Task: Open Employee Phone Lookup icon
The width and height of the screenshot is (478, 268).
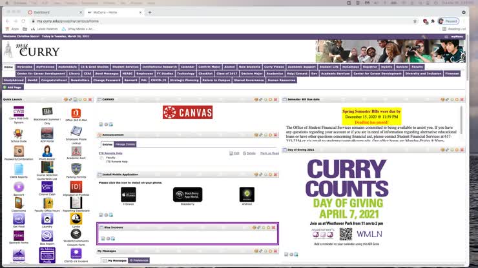Action: 76,131
